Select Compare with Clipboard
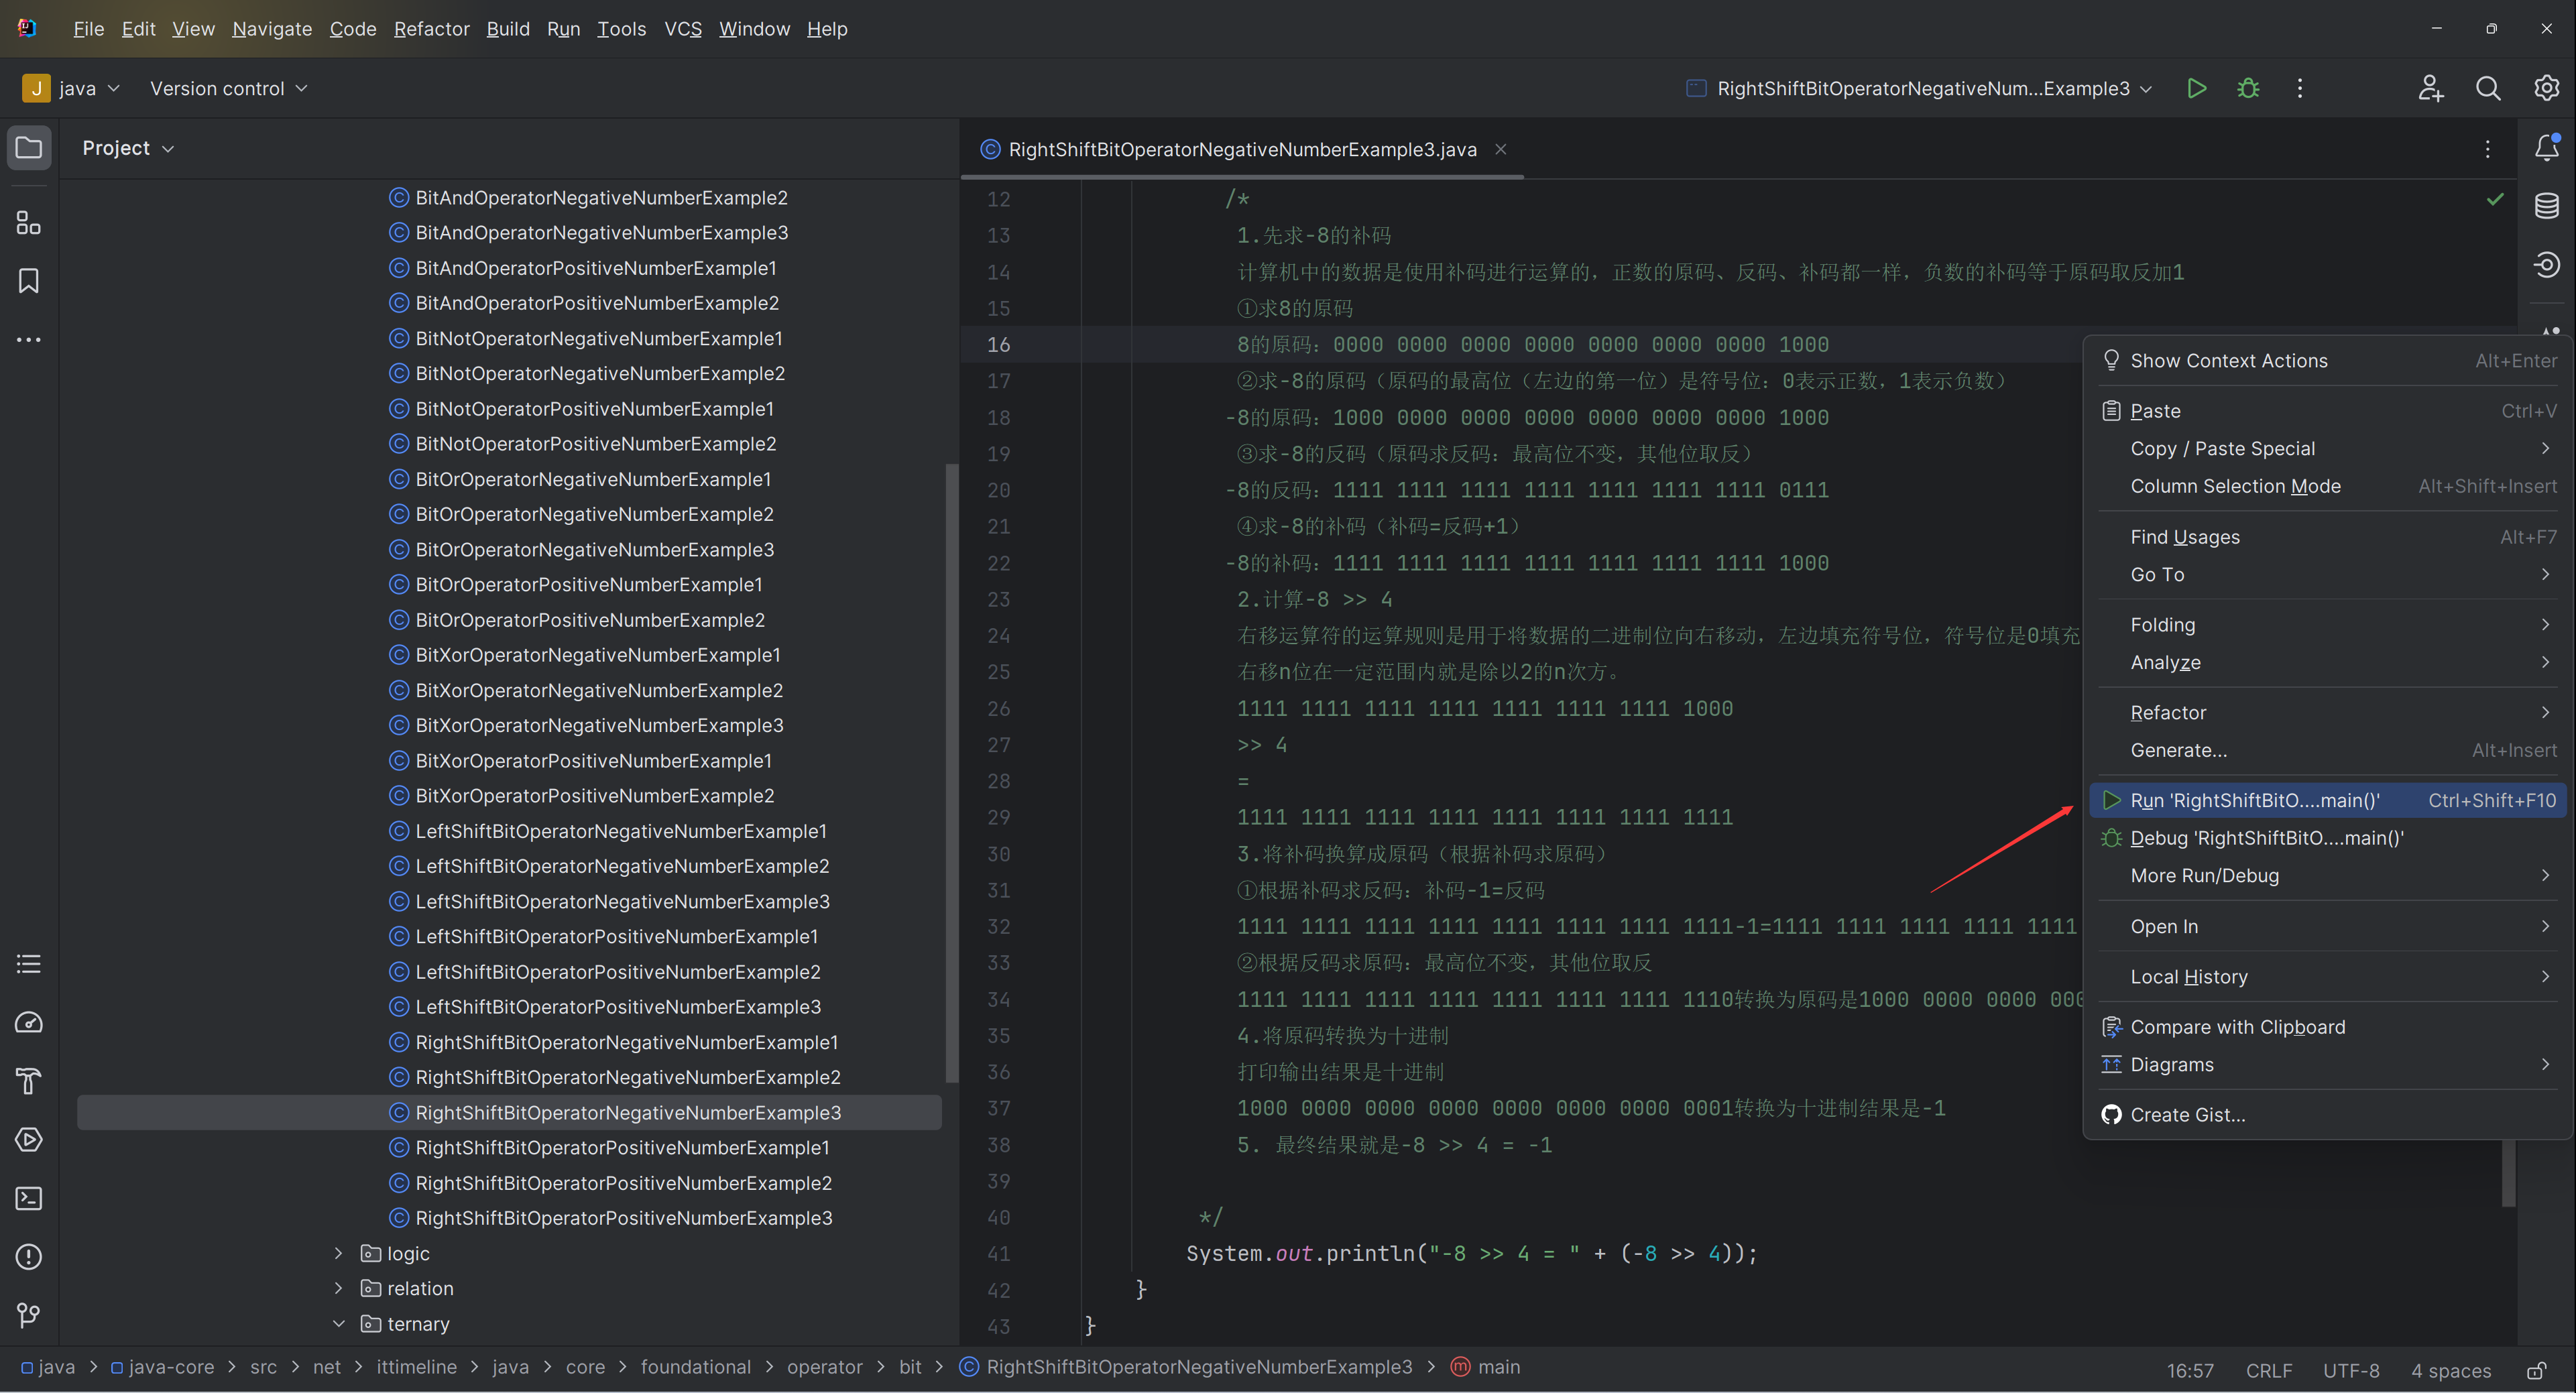 [x=2329, y=1027]
